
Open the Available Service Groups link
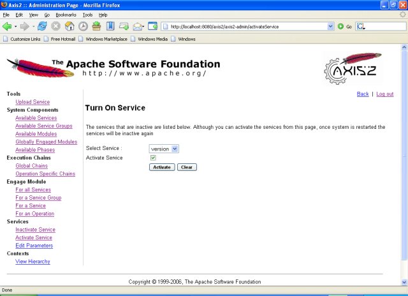(x=44, y=126)
